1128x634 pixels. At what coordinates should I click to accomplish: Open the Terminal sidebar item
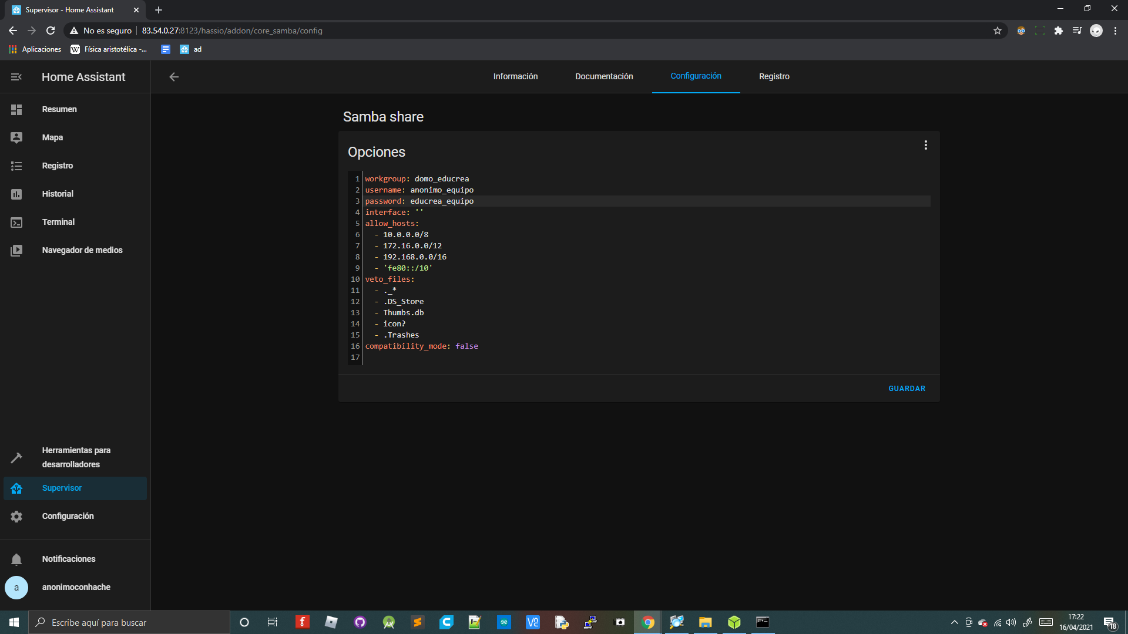[x=58, y=222]
